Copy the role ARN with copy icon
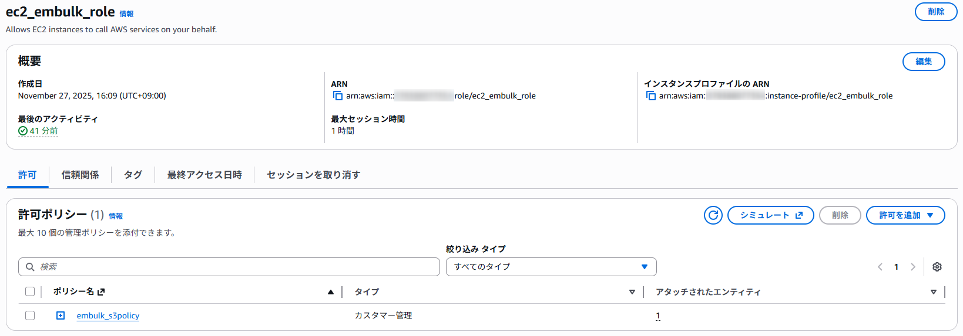This screenshot has height=336, width=963. (338, 96)
